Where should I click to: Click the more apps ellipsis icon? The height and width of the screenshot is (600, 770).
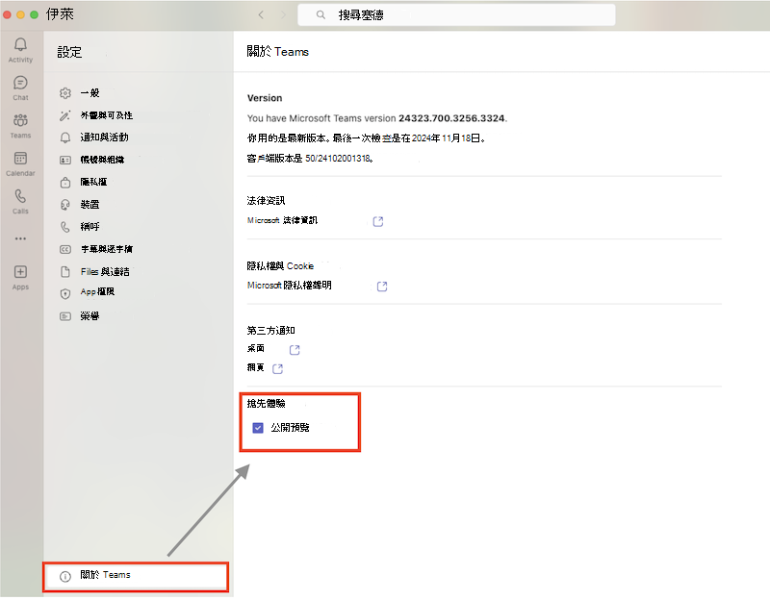tap(20, 238)
